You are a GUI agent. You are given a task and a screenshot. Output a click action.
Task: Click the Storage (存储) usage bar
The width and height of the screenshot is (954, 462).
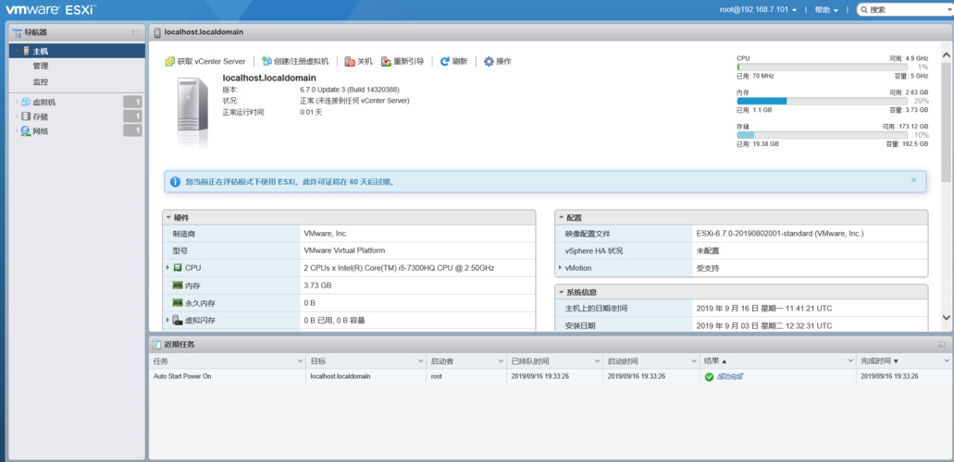pyautogui.click(x=822, y=135)
